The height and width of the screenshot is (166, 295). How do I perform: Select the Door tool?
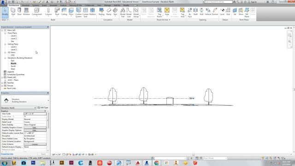tap(19, 12)
